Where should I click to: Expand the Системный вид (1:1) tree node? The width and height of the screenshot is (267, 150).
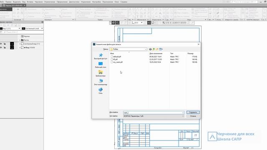click(x=20, y=44)
